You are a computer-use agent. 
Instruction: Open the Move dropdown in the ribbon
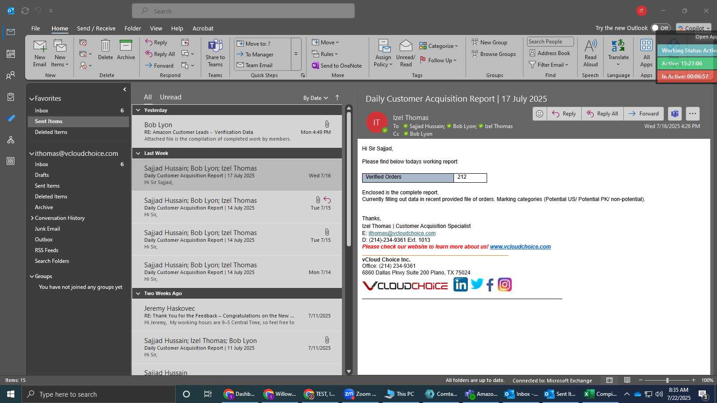pyautogui.click(x=326, y=43)
